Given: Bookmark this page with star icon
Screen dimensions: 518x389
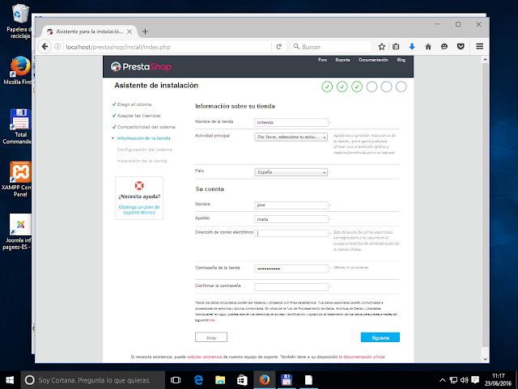Looking at the screenshot, I should pyautogui.click(x=381, y=47).
